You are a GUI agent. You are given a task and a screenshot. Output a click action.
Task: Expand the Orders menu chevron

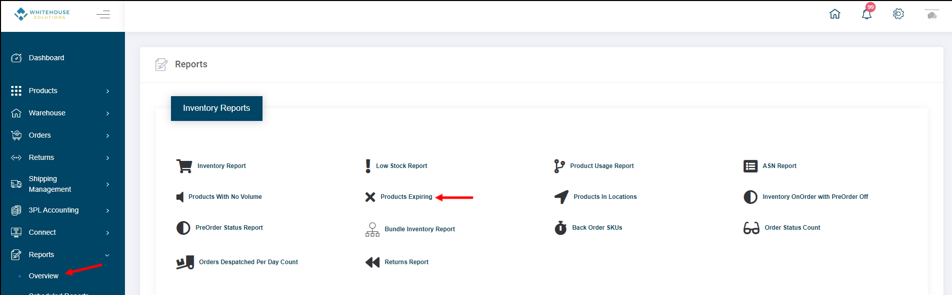(107, 136)
